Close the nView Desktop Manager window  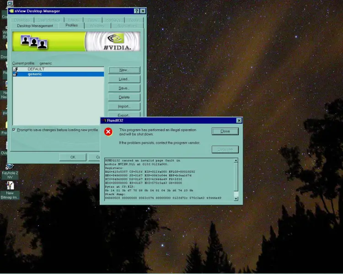[x=143, y=11]
